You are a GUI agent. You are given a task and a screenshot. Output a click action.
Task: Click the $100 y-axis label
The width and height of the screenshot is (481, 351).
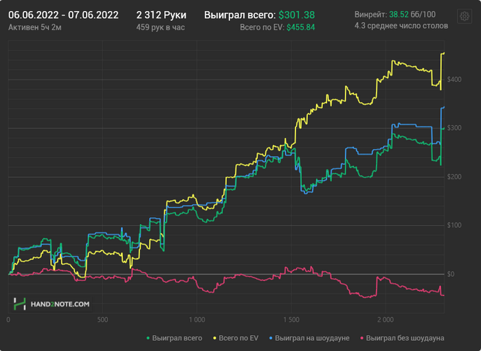click(x=454, y=225)
